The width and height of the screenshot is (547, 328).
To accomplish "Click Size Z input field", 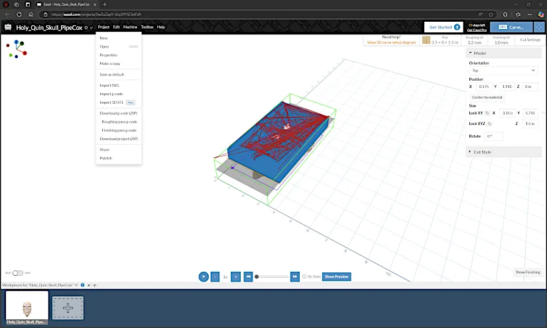I will click(530, 124).
